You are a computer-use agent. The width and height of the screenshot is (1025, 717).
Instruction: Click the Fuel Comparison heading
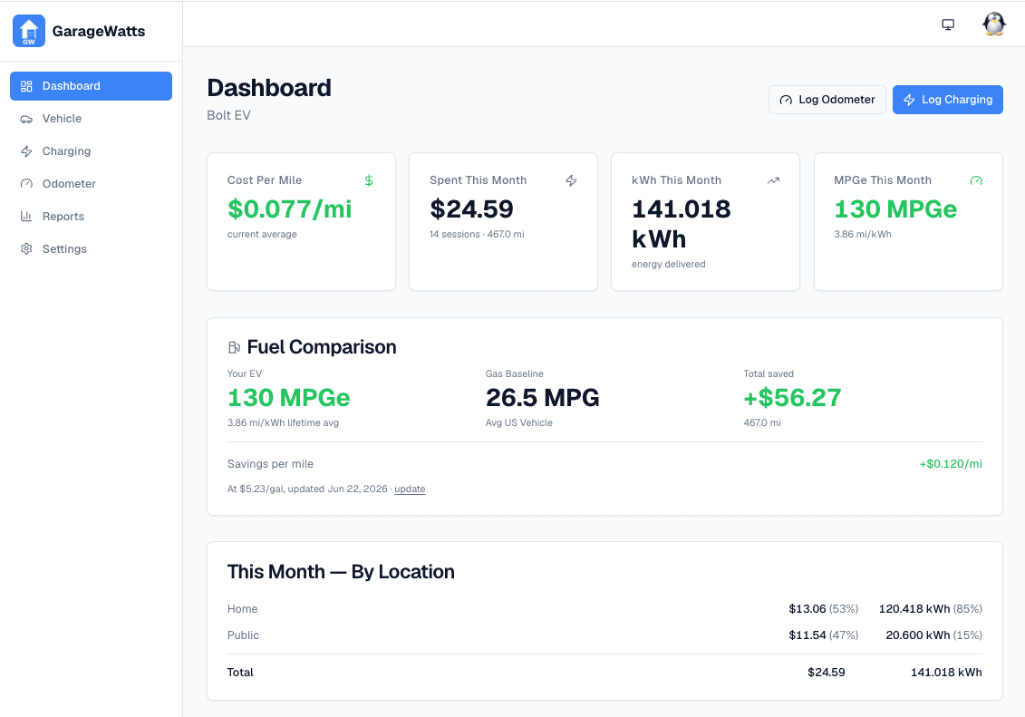pos(322,347)
